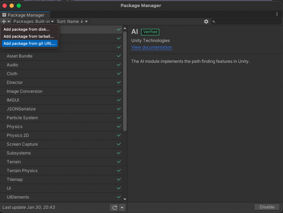Click the package list vertical scrollbar thumb
The image size is (283, 213).
[x=125, y=81]
